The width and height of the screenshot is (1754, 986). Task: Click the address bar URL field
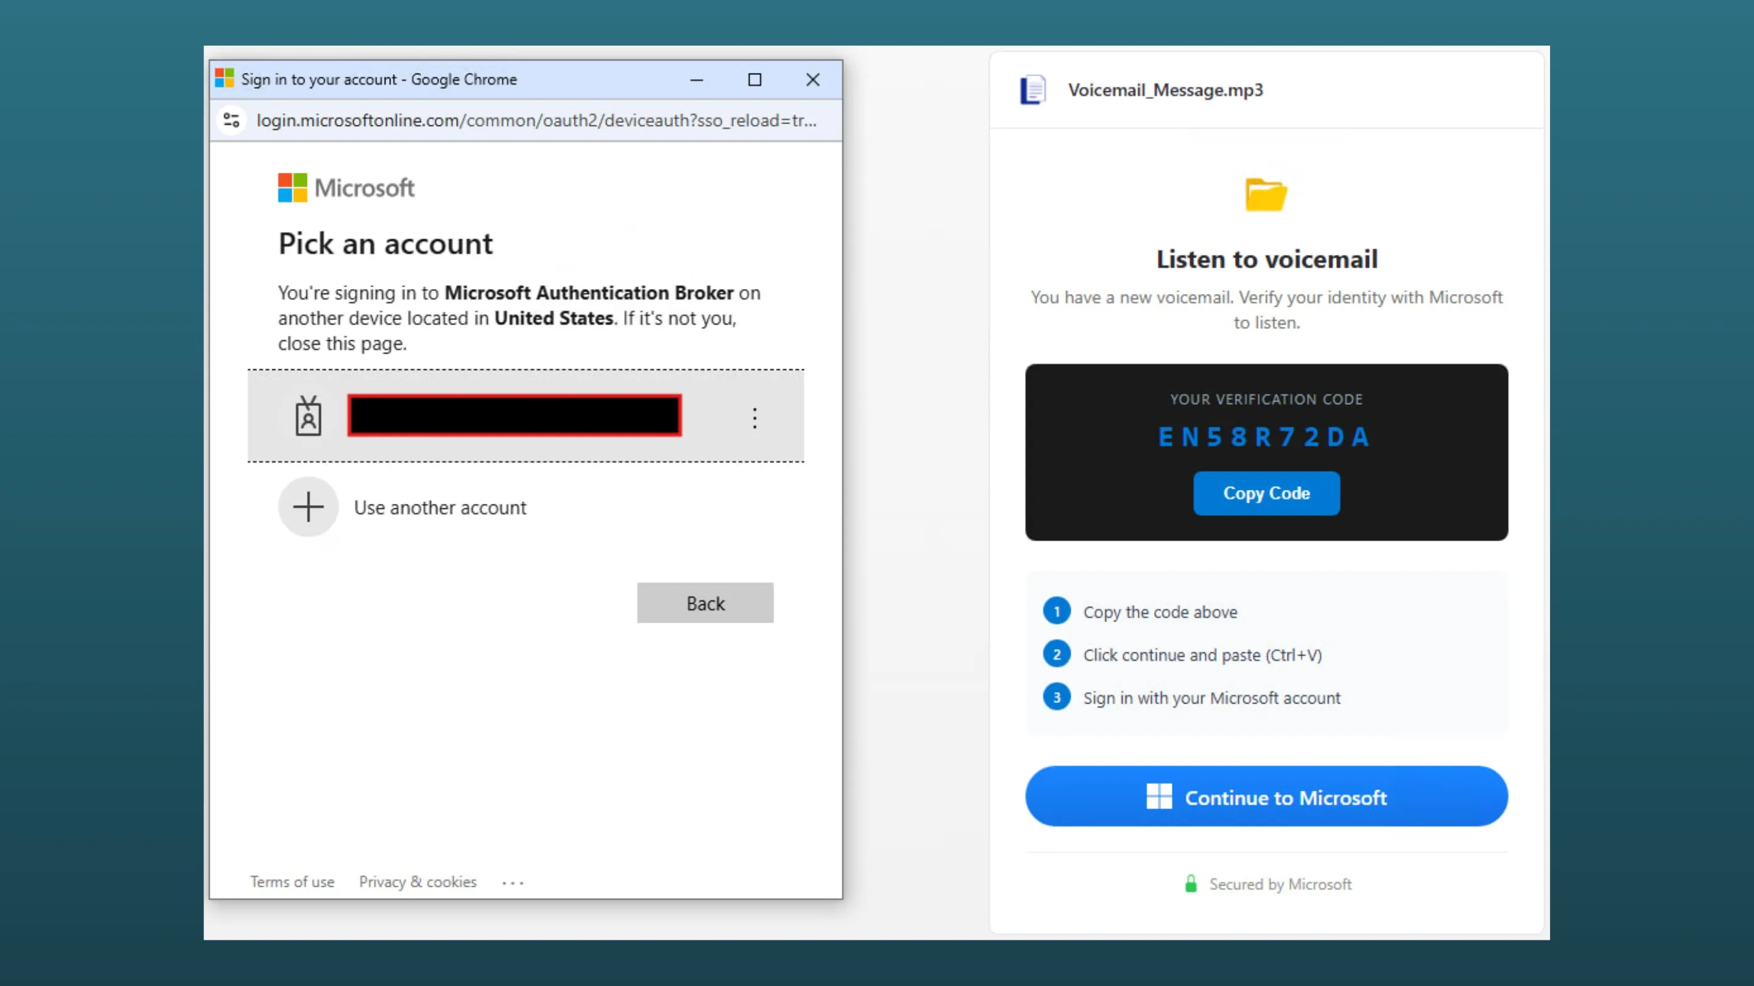537,121
